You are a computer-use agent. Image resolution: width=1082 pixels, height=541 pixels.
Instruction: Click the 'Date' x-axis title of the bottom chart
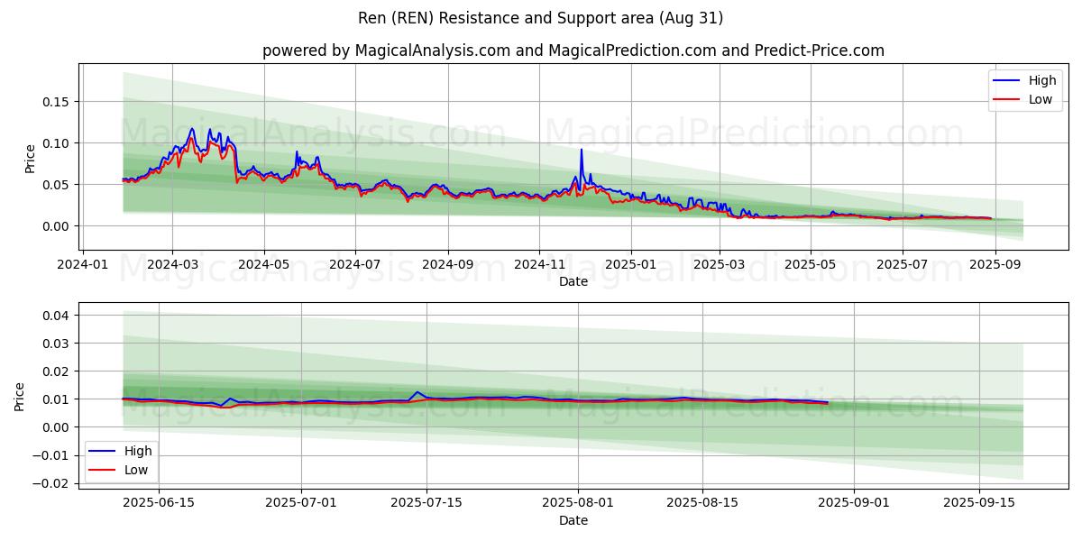tap(573, 520)
